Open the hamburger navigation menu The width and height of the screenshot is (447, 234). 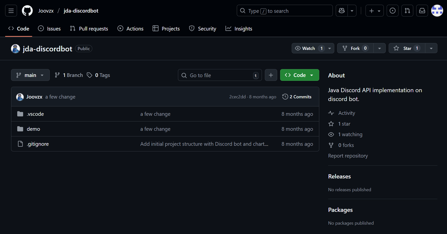[x=11, y=11]
